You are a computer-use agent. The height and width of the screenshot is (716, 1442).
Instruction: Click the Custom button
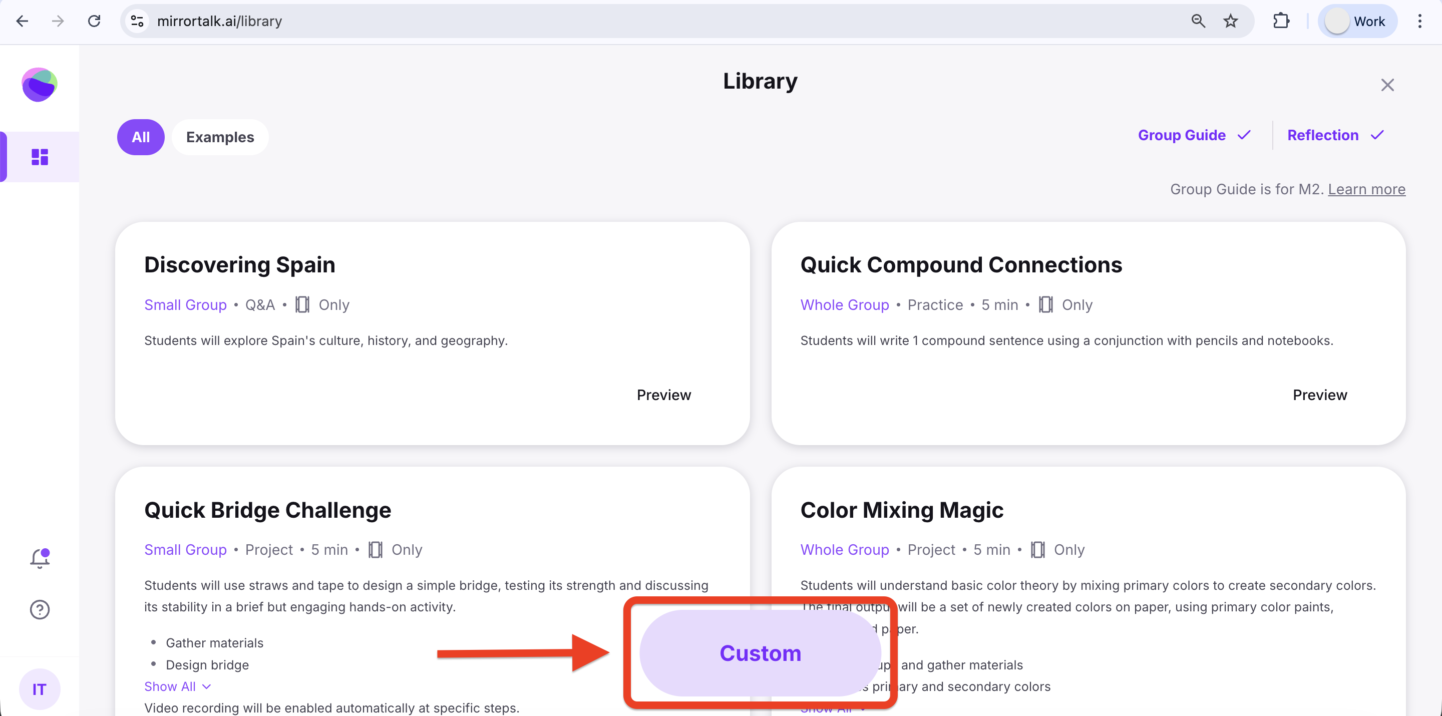pos(760,653)
